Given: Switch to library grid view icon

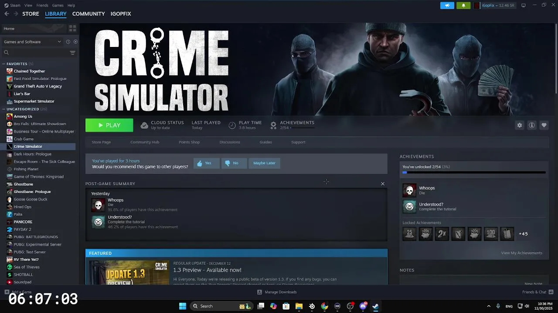Looking at the screenshot, I should click(72, 28).
